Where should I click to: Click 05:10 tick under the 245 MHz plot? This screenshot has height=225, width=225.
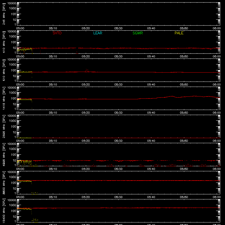point(53,28)
